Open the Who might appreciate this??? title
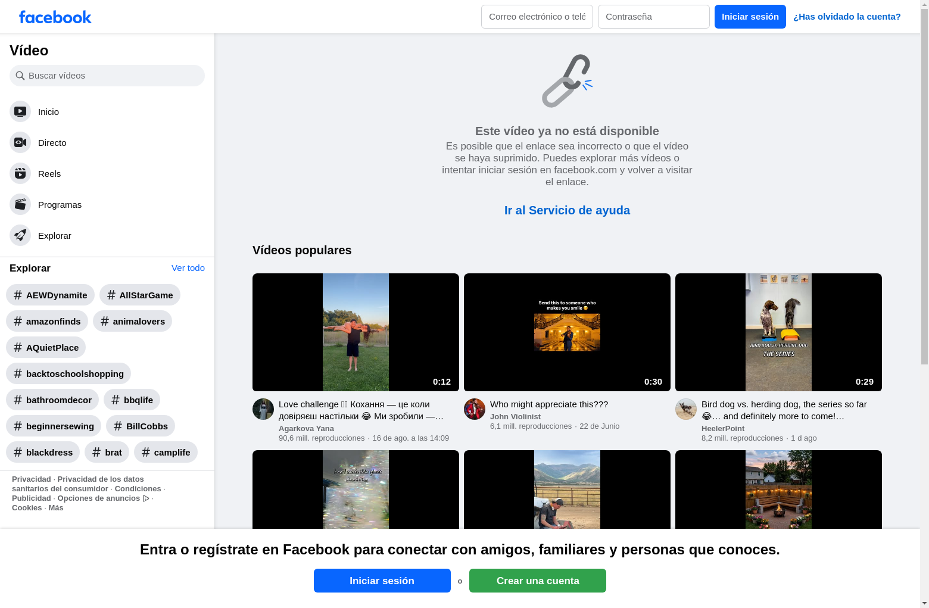 [549, 404]
